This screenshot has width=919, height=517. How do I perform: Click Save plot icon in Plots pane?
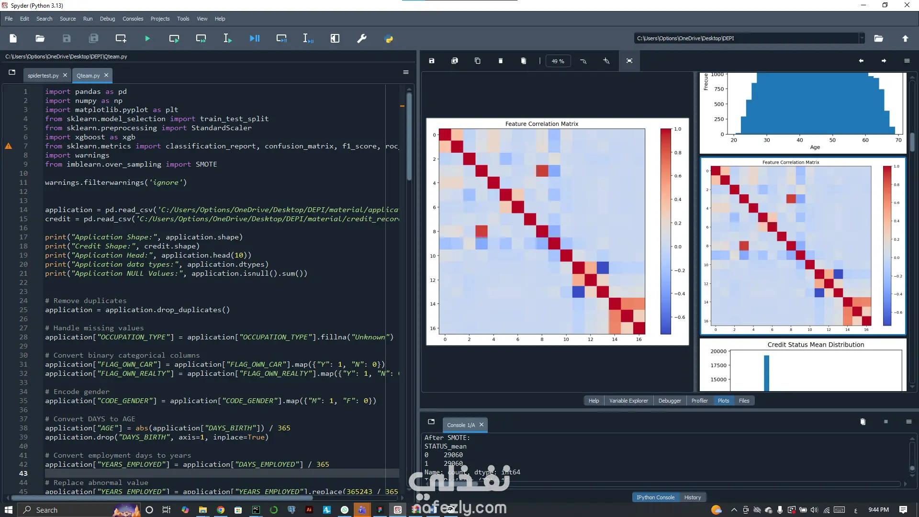pos(432,61)
